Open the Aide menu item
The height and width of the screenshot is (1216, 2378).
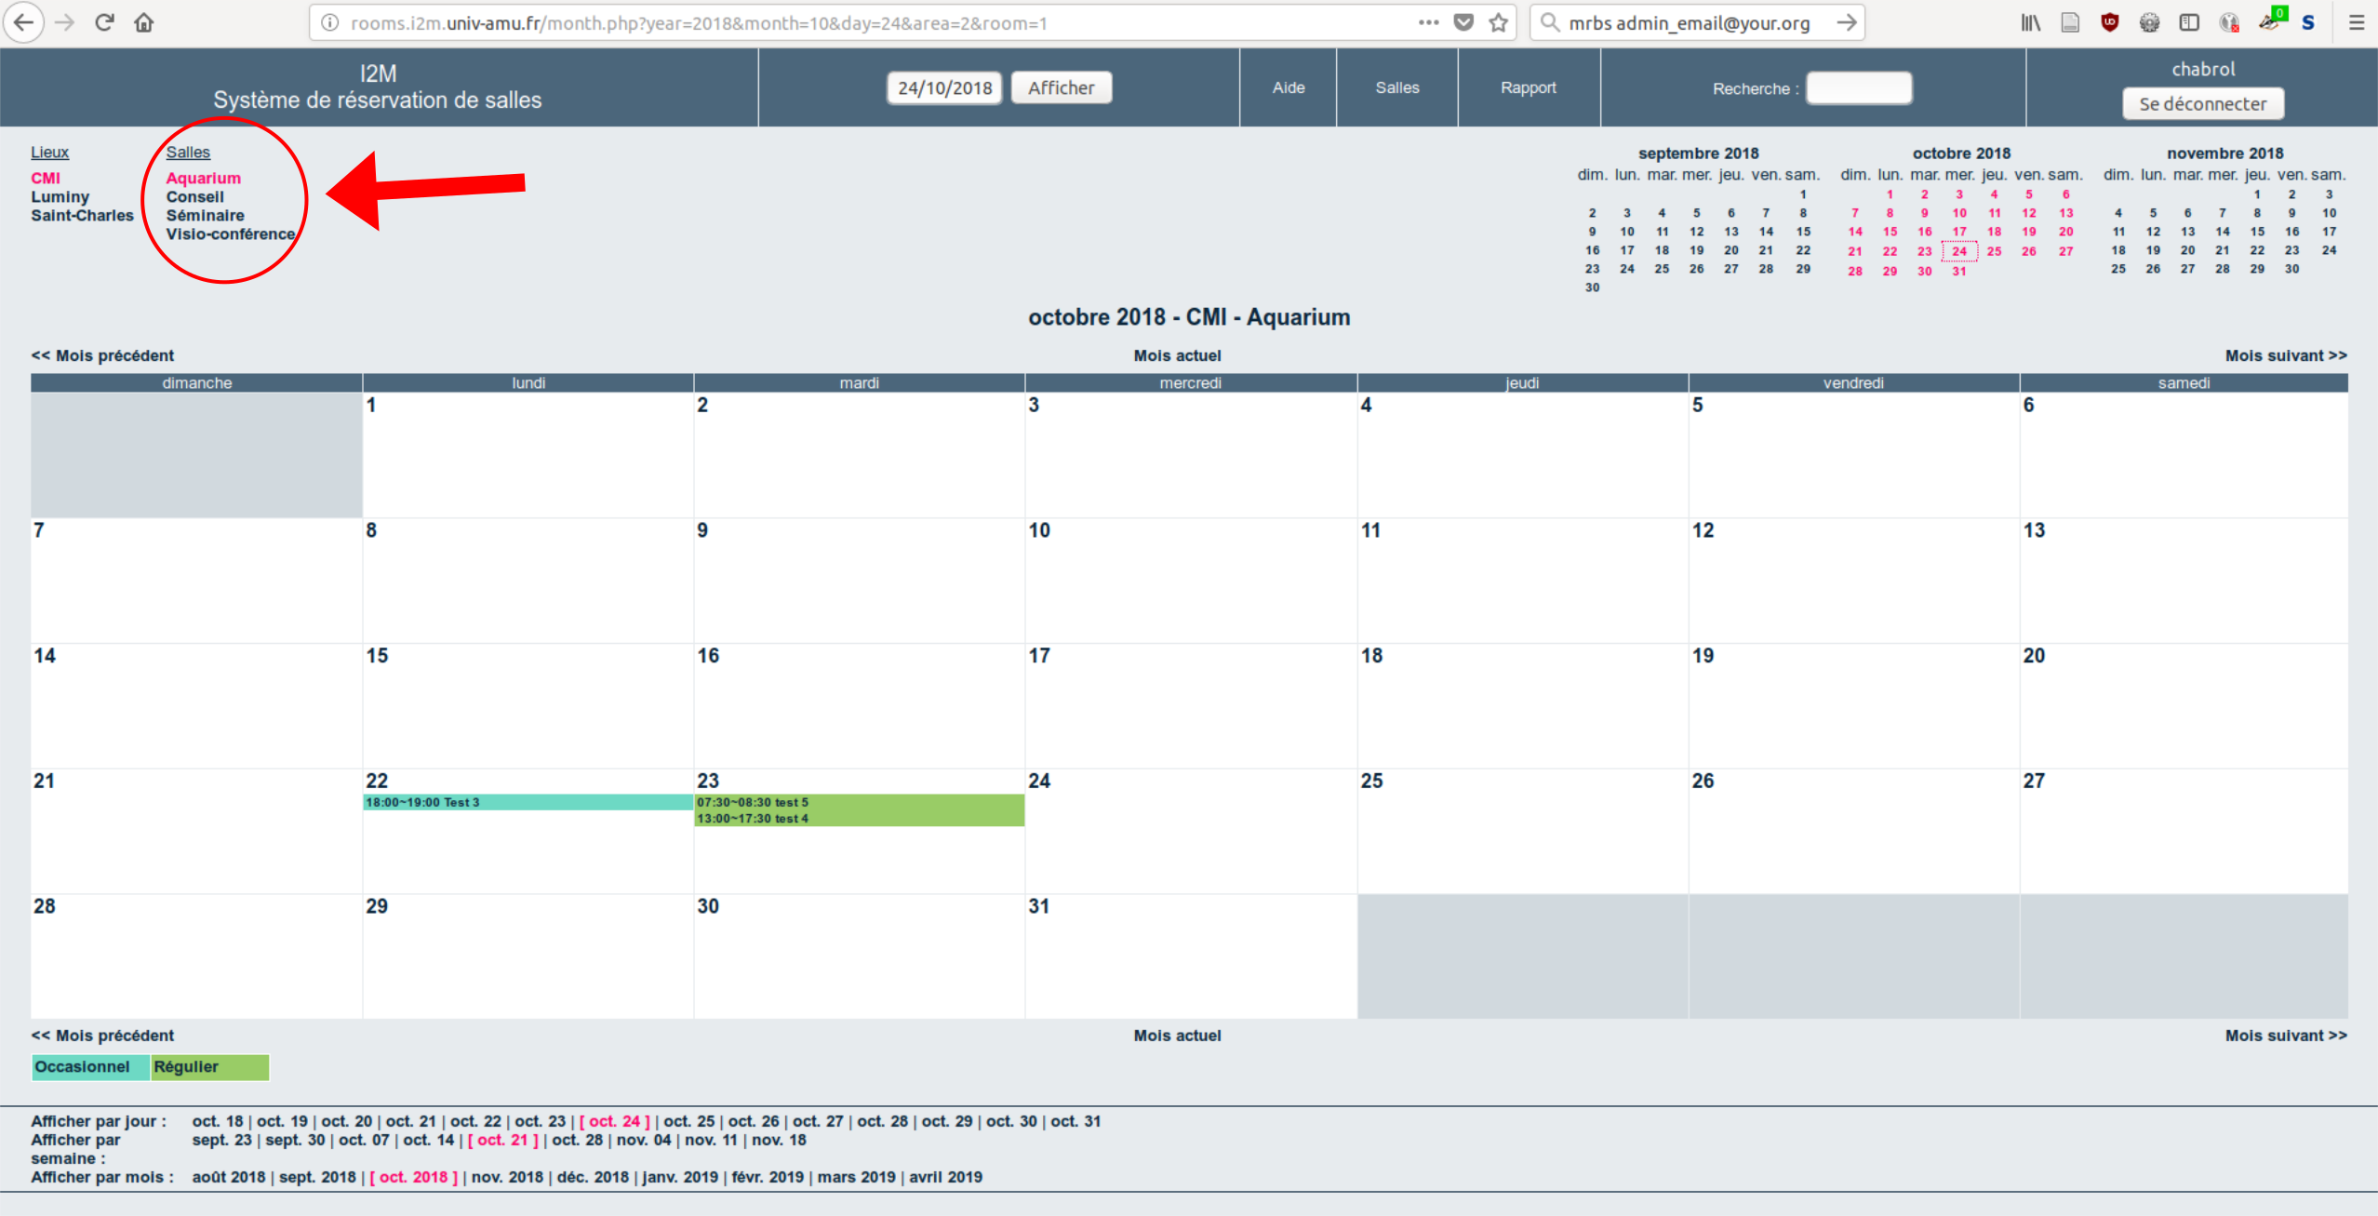(1288, 87)
